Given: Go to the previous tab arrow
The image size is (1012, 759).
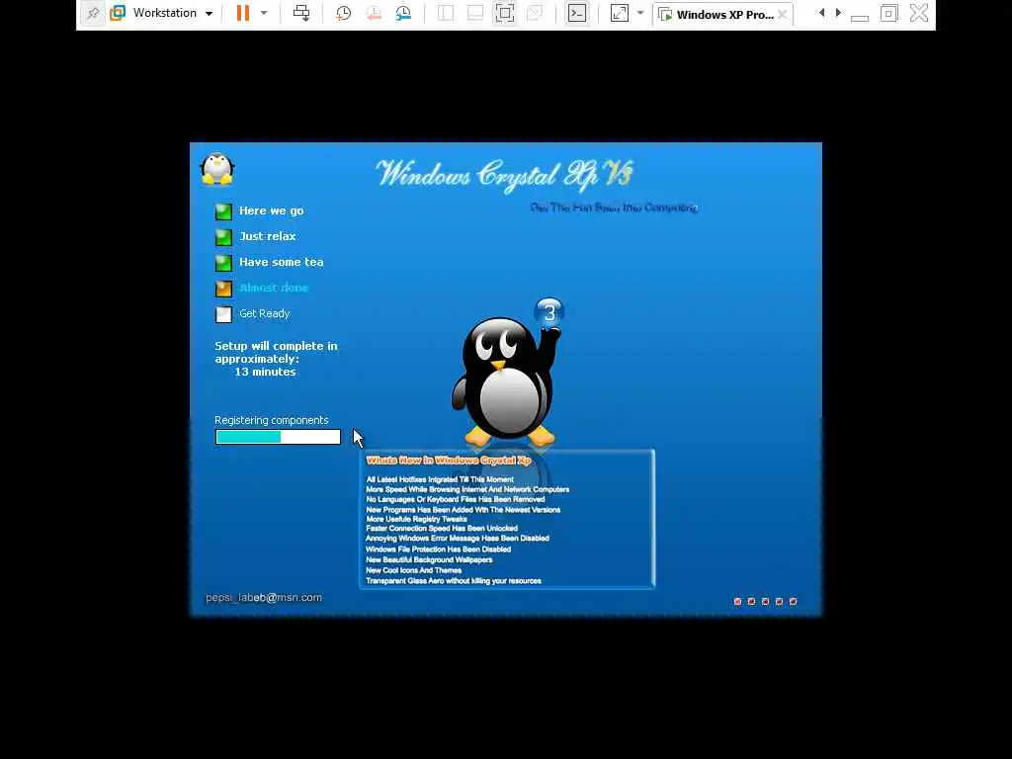Looking at the screenshot, I should [821, 13].
